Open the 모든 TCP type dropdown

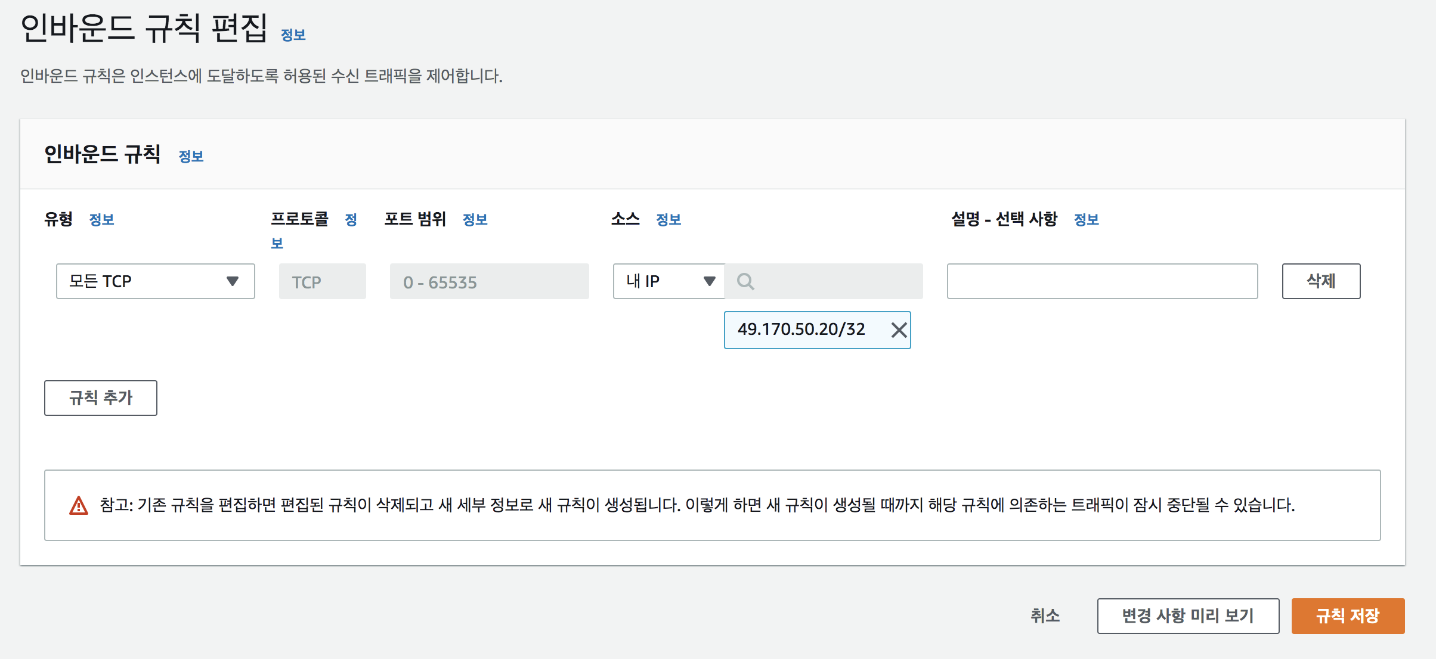point(155,281)
